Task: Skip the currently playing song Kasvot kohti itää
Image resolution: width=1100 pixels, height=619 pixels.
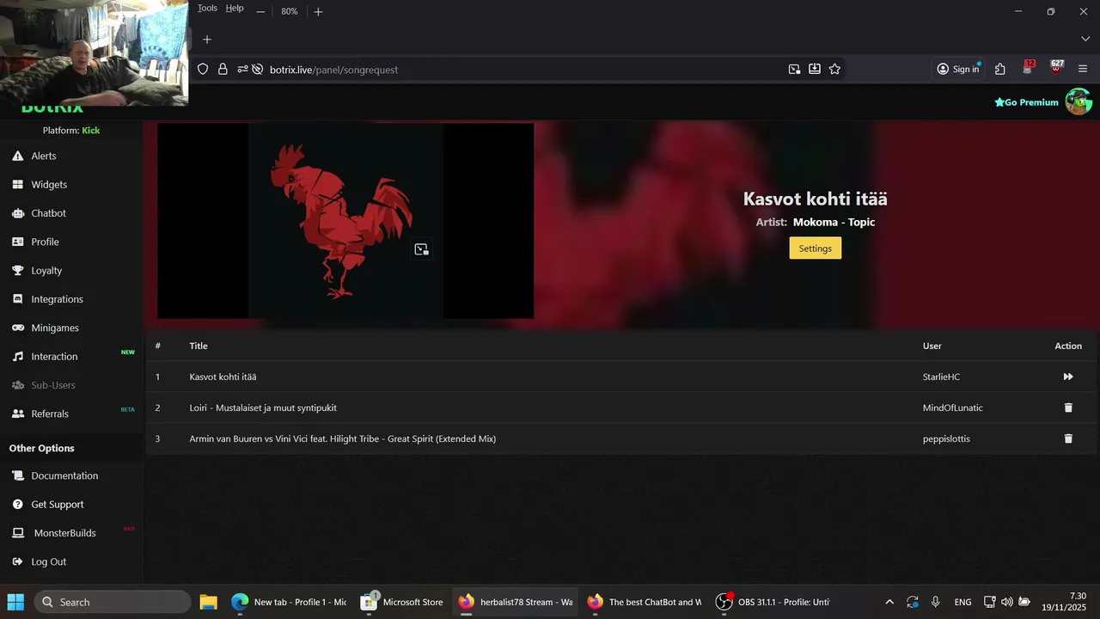Action: click(1068, 377)
